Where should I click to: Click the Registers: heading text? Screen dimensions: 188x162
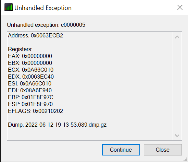coord(20,49)
